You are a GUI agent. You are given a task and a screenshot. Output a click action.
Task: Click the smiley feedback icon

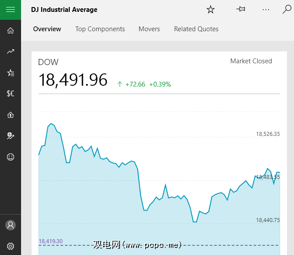coord(11,157)
